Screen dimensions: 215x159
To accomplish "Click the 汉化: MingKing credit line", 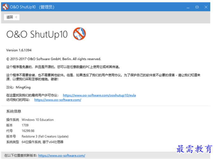I will click(18, 87).
